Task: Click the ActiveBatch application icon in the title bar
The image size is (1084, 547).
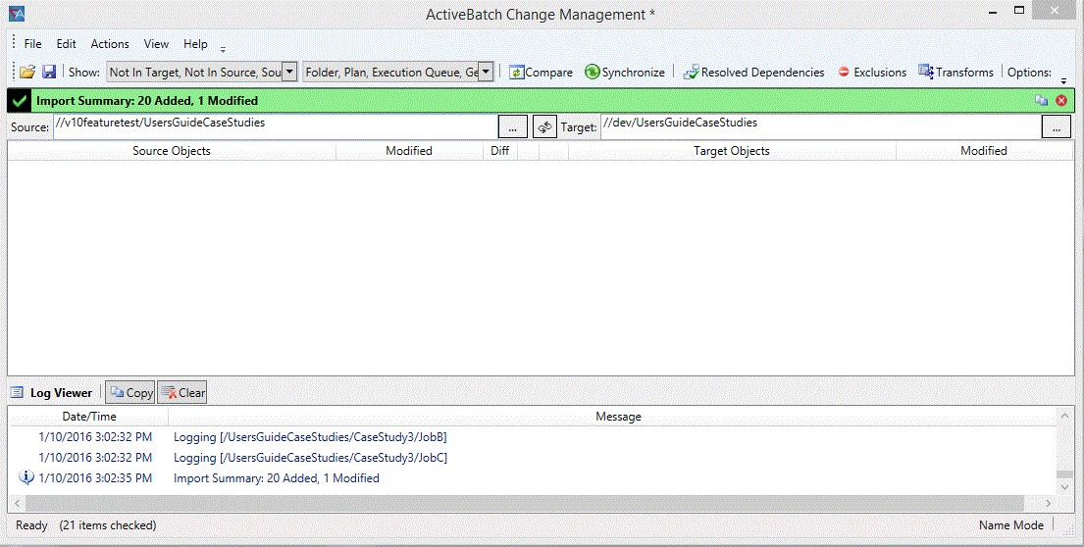Action: (17, 14)
